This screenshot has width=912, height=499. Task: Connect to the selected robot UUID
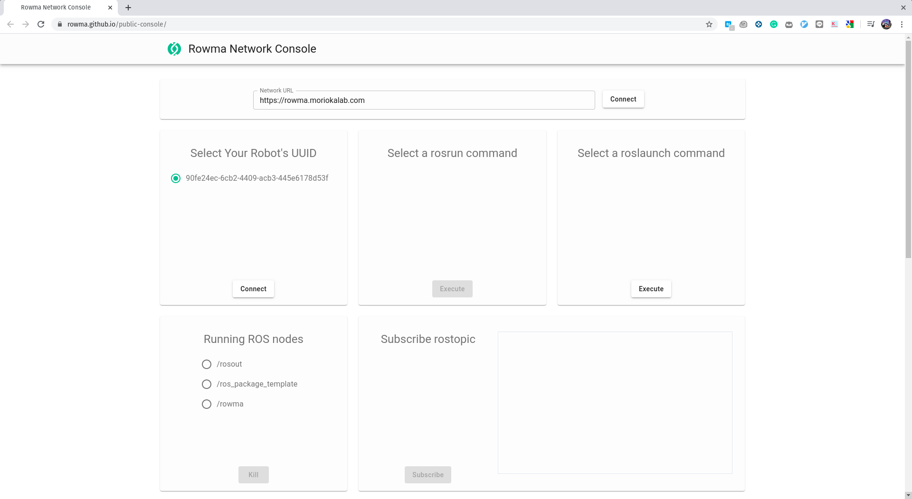pyautogui.click(x=253, y=289)
